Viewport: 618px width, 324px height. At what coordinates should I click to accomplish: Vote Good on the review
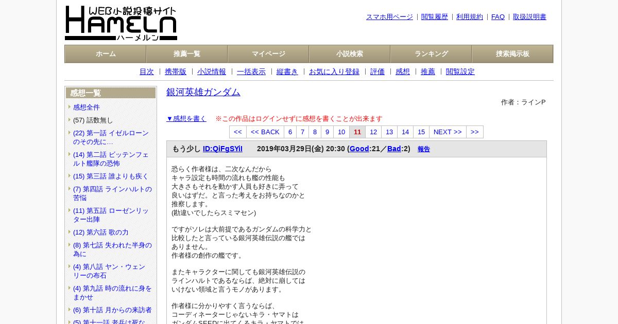359,149
